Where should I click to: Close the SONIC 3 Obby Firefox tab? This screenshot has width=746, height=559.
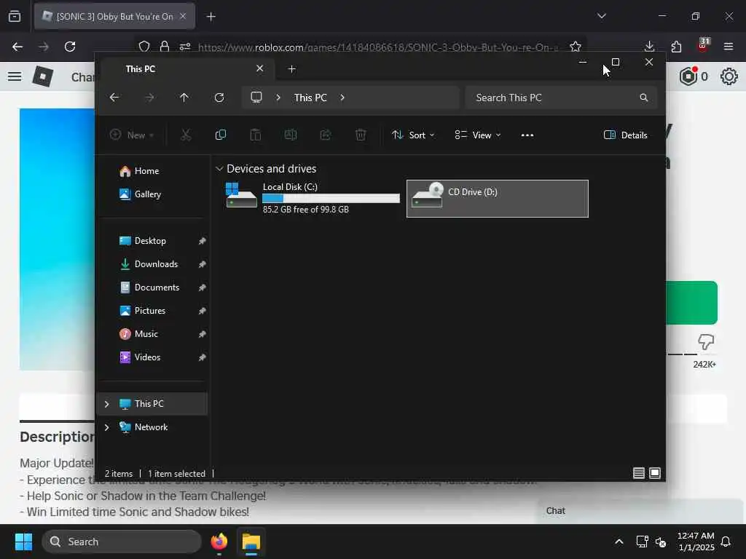pyautogui.click(x=183, y=16)
